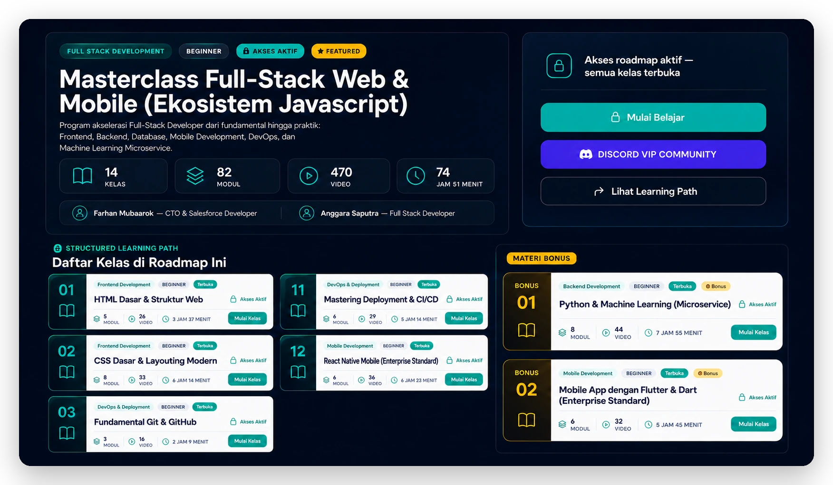The width and height of the screenshot is (833, 485).
Task: Click the MATERI BONUS label
Action: [x=542, y=258]
